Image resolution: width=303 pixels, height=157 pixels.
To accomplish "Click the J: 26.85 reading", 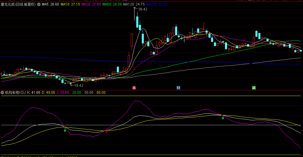I will click(x=63, y=93).
